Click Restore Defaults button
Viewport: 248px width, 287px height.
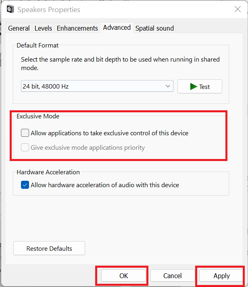pyautogui.click(x=49, y=248)
